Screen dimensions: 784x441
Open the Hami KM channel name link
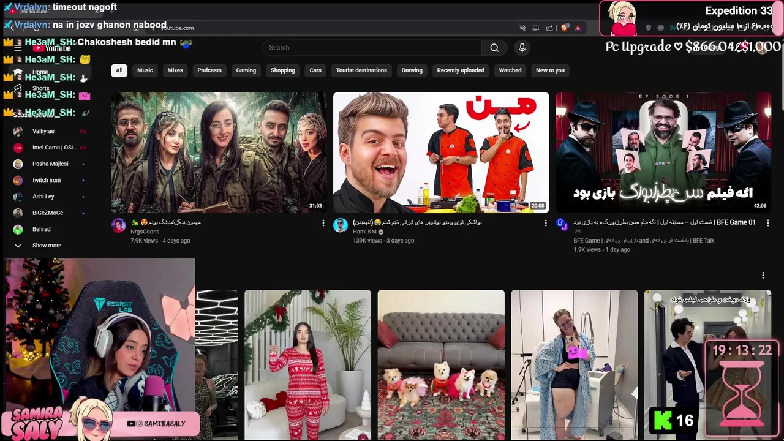click(x=364, y=232)
